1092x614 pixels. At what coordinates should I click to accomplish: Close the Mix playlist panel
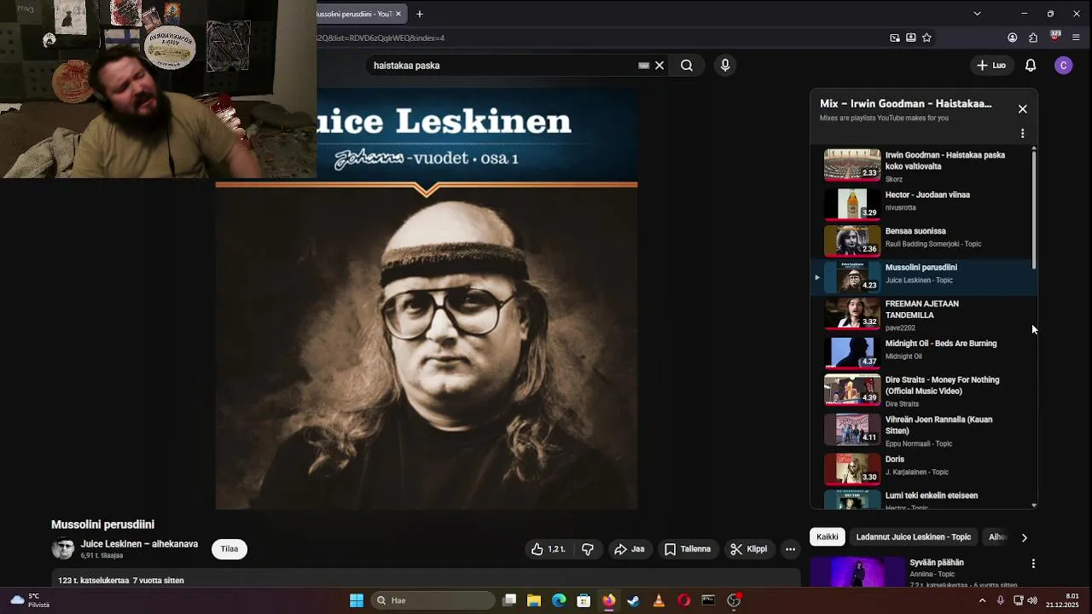[1023, 109]
